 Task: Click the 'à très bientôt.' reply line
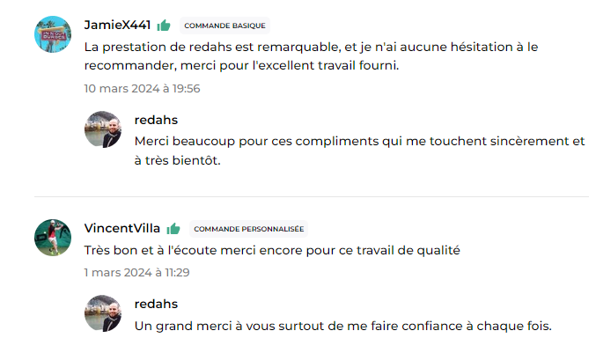pyautogui.click(x=178, y=160)
